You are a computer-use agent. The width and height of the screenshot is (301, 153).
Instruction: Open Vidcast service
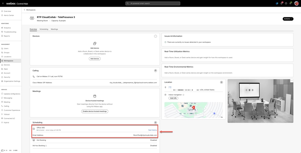[x=7, y=114]
